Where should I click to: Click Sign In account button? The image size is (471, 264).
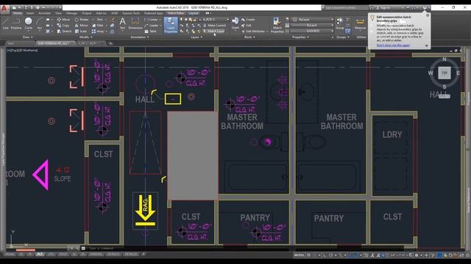(x=388, y=7)
